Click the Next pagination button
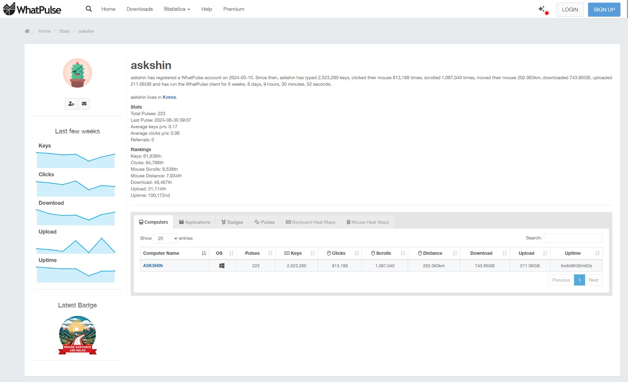 tap(594, 280)
